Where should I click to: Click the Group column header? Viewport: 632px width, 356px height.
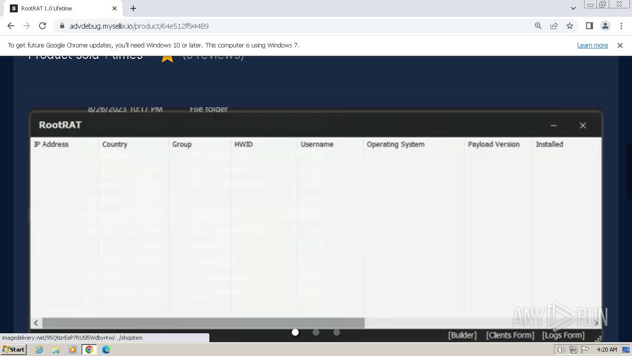[182, 144]
